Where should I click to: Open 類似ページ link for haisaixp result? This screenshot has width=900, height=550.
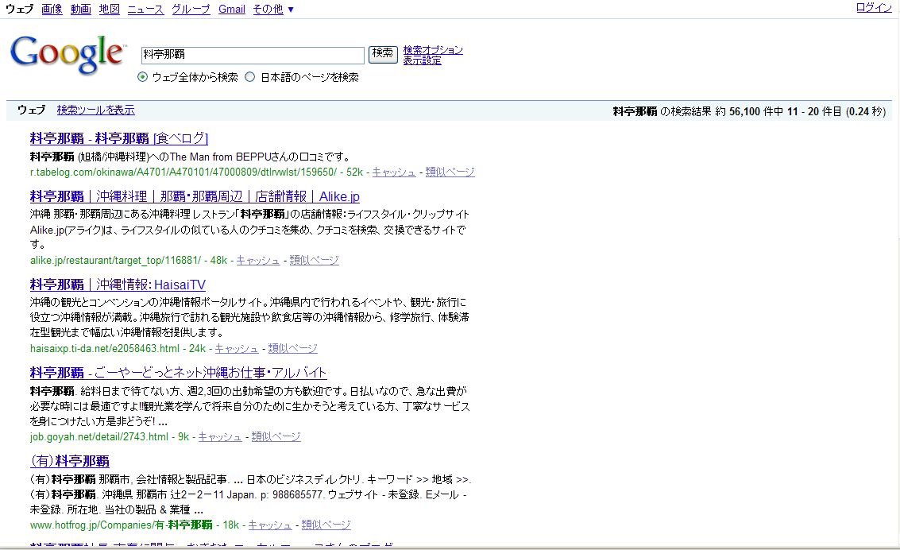pyautogui.click(x=293, y=348)
